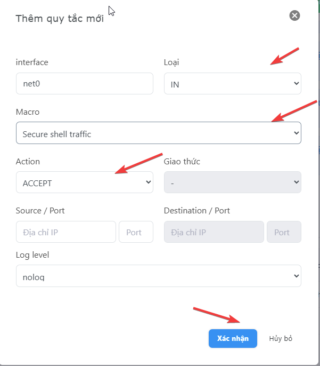
Task: Click the chevron arrow of Loại selector
Action: pos(296,83)
